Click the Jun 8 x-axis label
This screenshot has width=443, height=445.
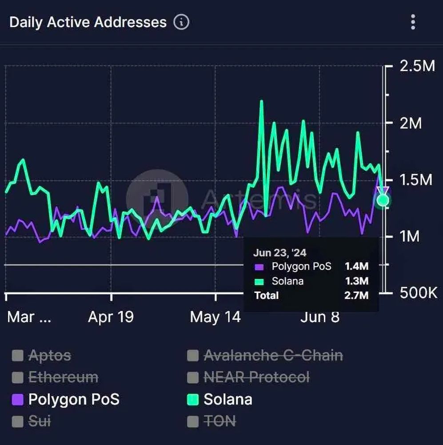click(320, 317)
